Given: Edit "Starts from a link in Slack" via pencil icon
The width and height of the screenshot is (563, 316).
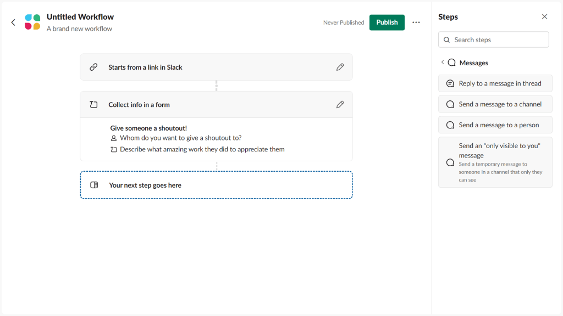Looking at the screenshot, I should [340, 66].
